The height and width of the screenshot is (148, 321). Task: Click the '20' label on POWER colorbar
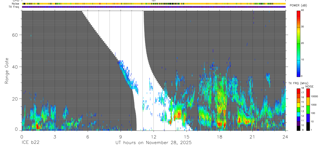pos(302,43)
